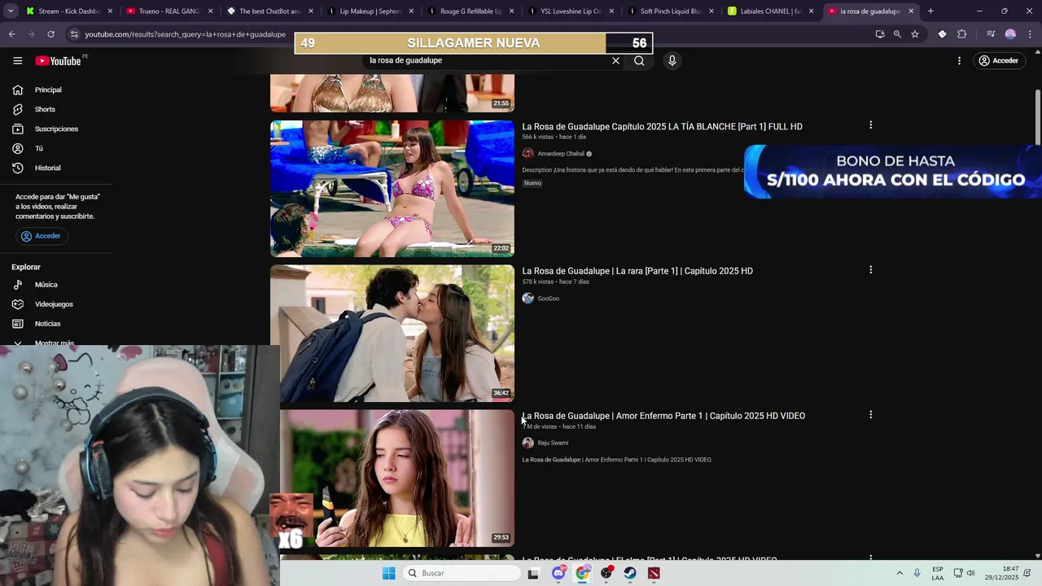Open LA TÍA BLANCHE Part 1 video title
Screen dimensions: 1042x586
[x=662, y=127]
